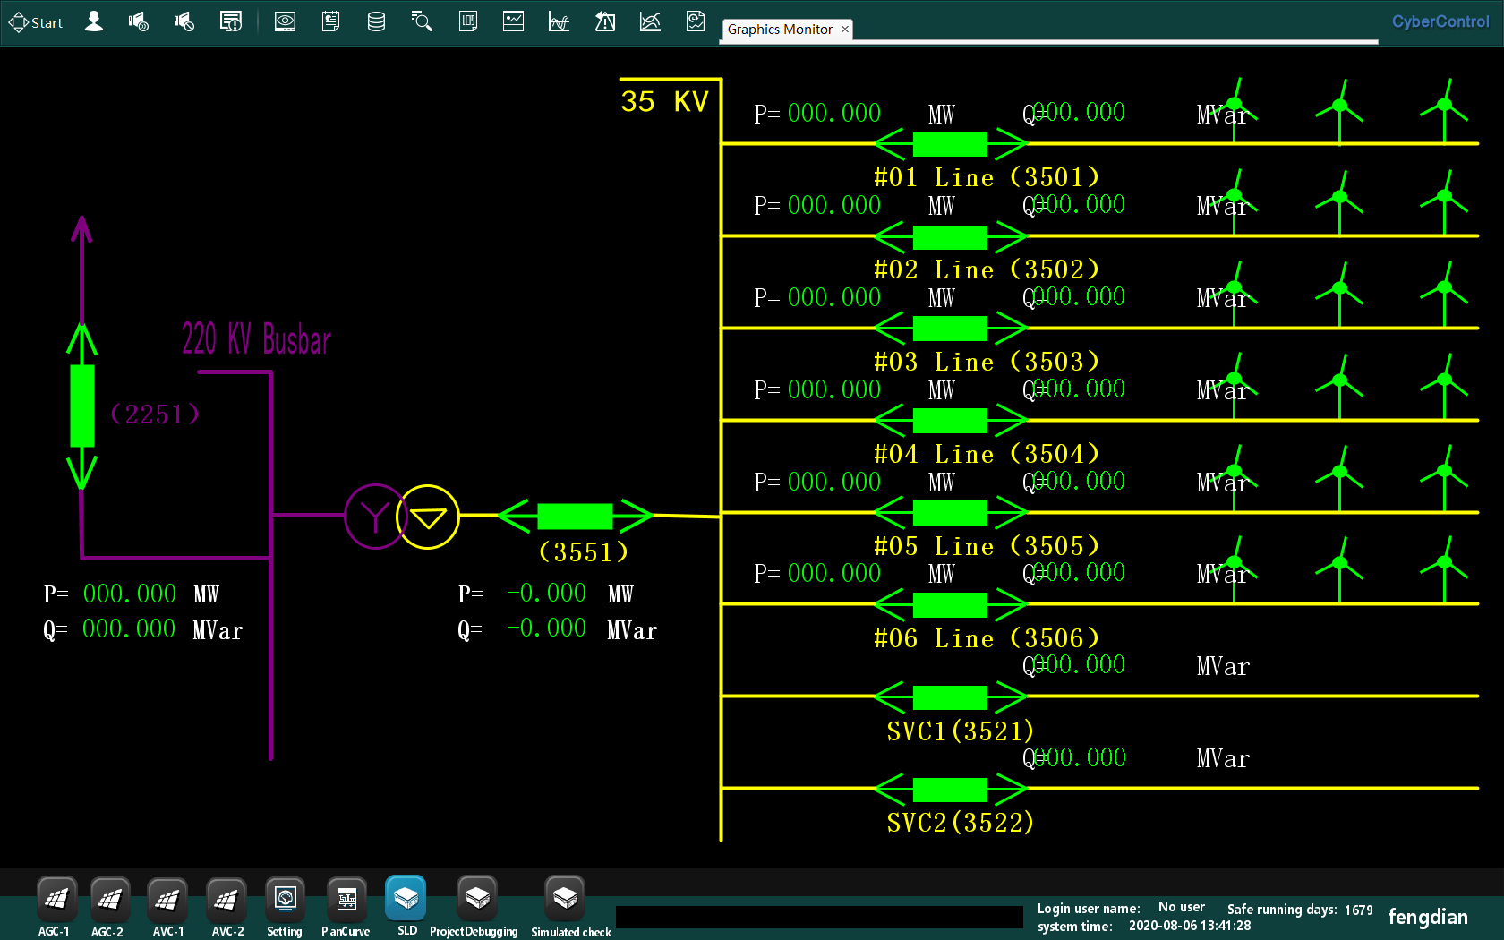The width and height of the screenshot is (1504, 940).
Task: Open the Simulated check module
Action: [565, 900]
